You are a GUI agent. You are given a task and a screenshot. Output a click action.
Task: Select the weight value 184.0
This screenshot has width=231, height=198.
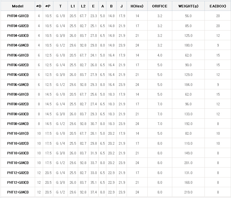click(188, 84)
